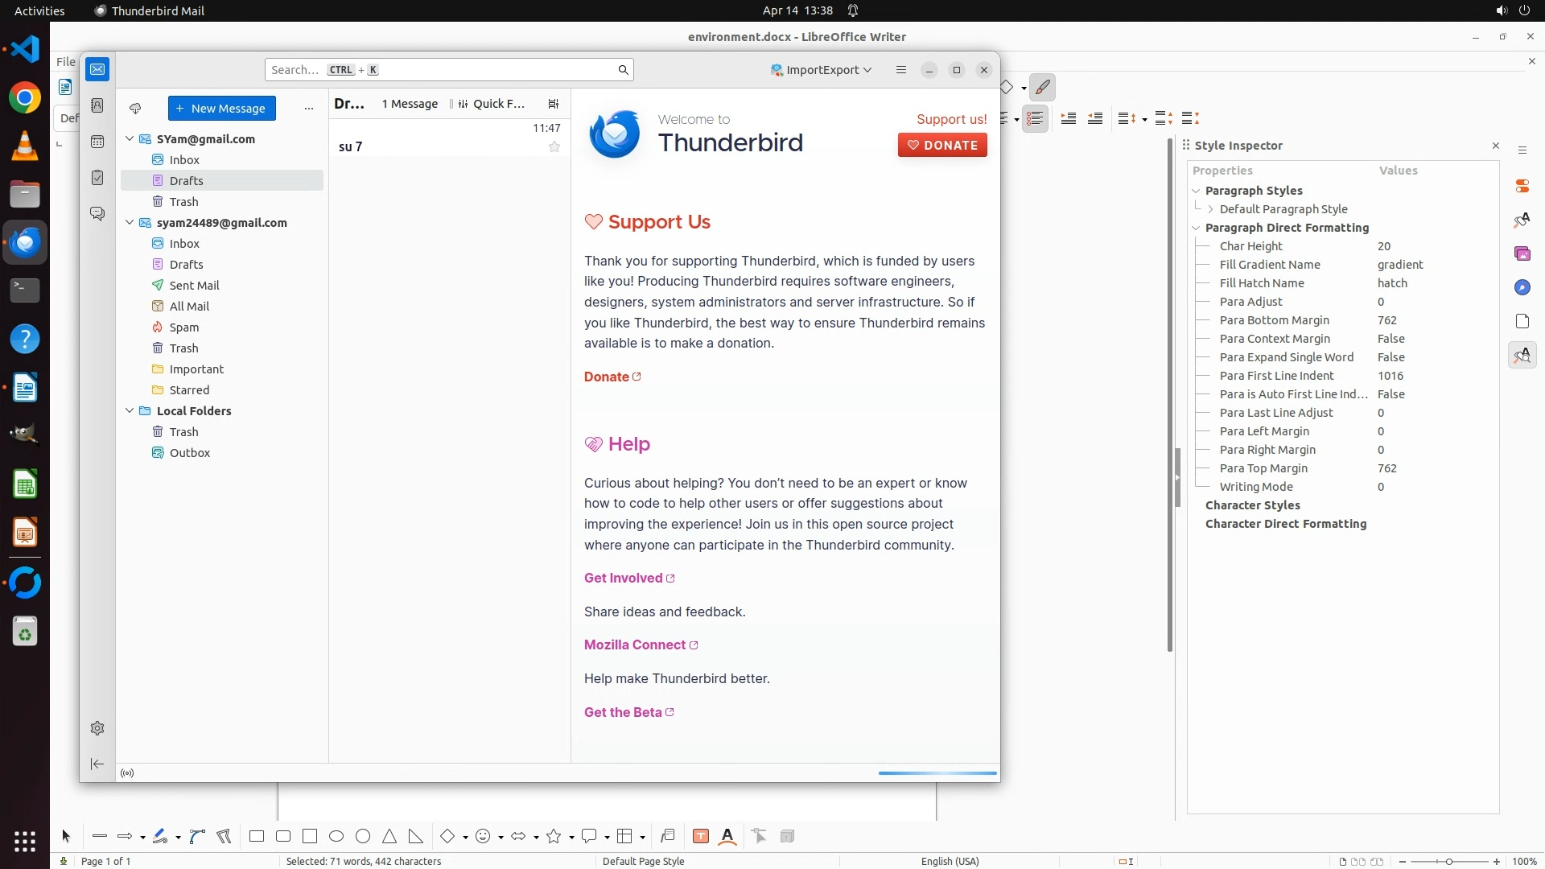Image resolution: width=1545 pixels, height=869 pixels.
Task: Click the Get Messages cloud icon
Action: click(135, 109)
